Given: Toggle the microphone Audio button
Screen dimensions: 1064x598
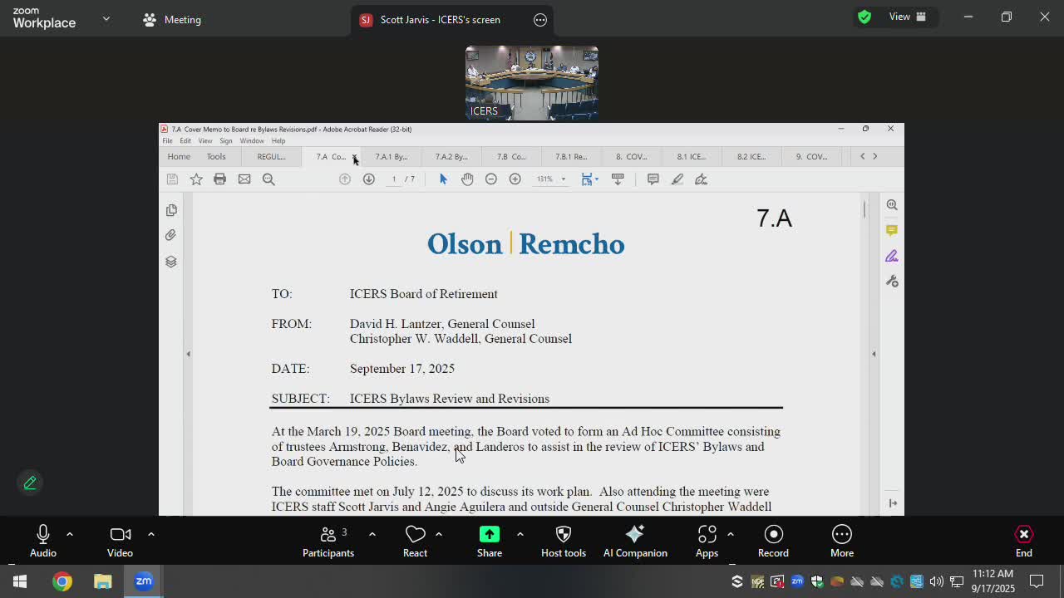Looking at the screenshot, I should point(43,534).
